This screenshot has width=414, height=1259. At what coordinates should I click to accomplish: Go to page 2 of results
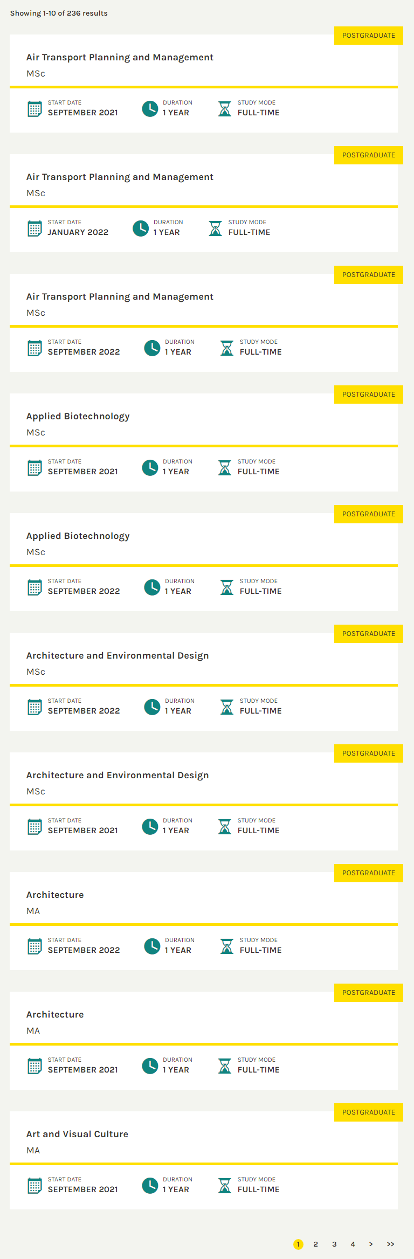tap(316, 1244)
